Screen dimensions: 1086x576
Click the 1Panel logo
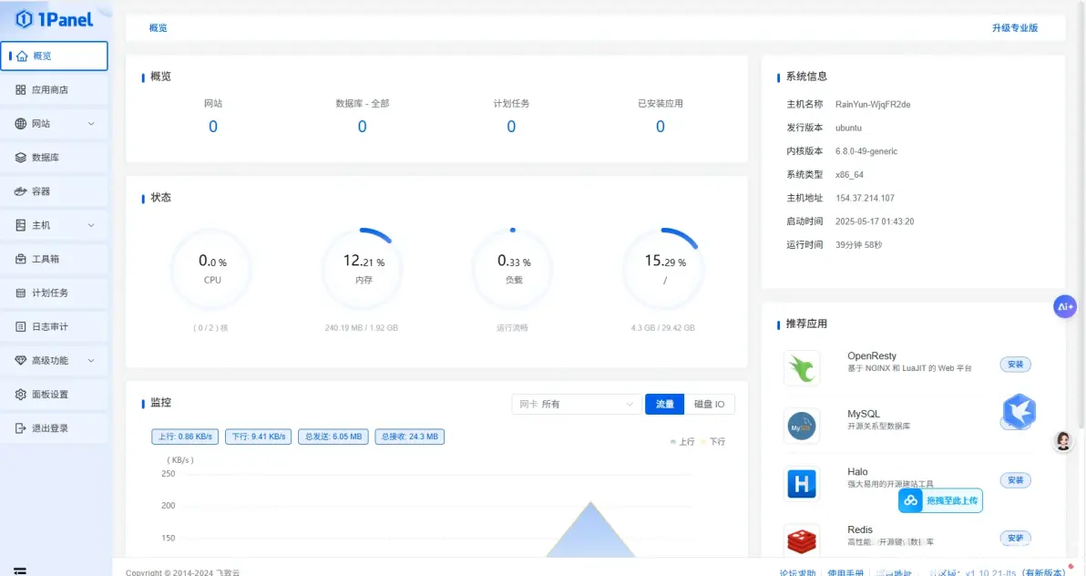point(54,19)
